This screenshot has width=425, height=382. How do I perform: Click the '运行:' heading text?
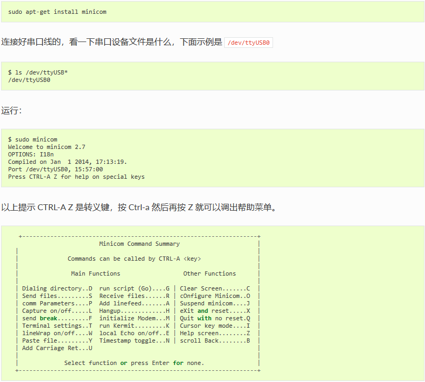click(x=11, y=111)
